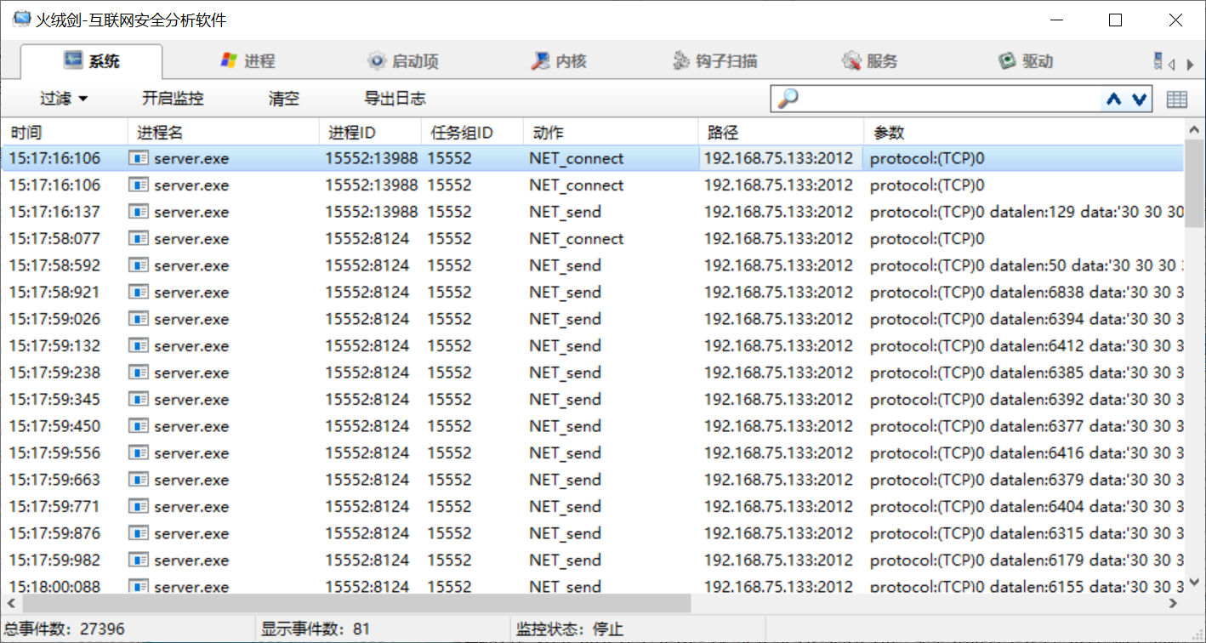The image size is (1206, 643).
Task: Click the 火绒剑 app icon in title bar
Action: pyautogui.click(x=21, y=20)
